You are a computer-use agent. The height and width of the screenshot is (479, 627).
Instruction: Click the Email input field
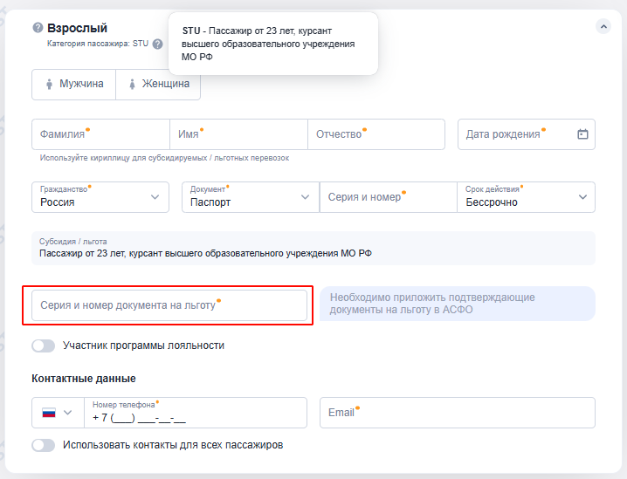[457, 413]
